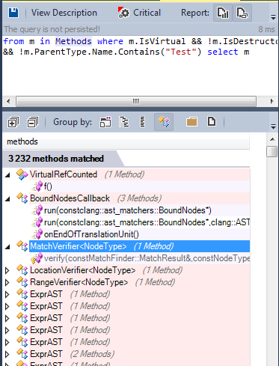Click the LocationVerifier<NodeType> class icon
Screen dimensions: 279x366
point(22,270)
